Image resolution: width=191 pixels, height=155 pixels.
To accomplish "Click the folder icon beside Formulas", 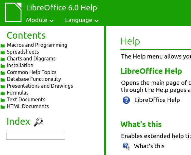I will click(x=3, y=93).
